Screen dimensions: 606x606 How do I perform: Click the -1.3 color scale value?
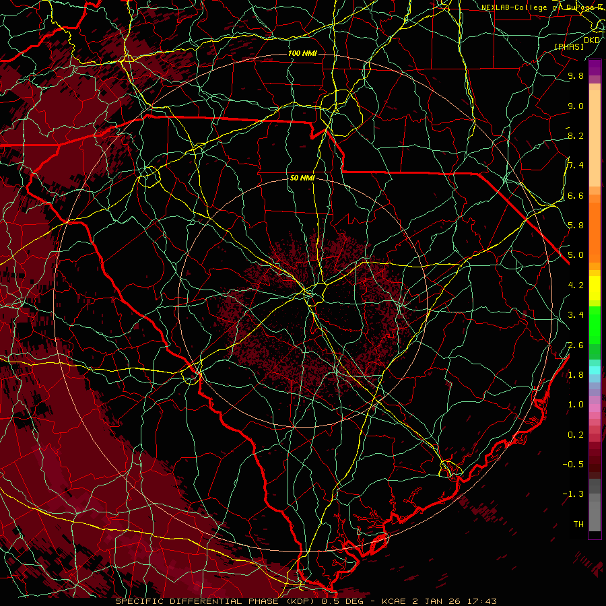pyautogui.click(x=573, y=494)
